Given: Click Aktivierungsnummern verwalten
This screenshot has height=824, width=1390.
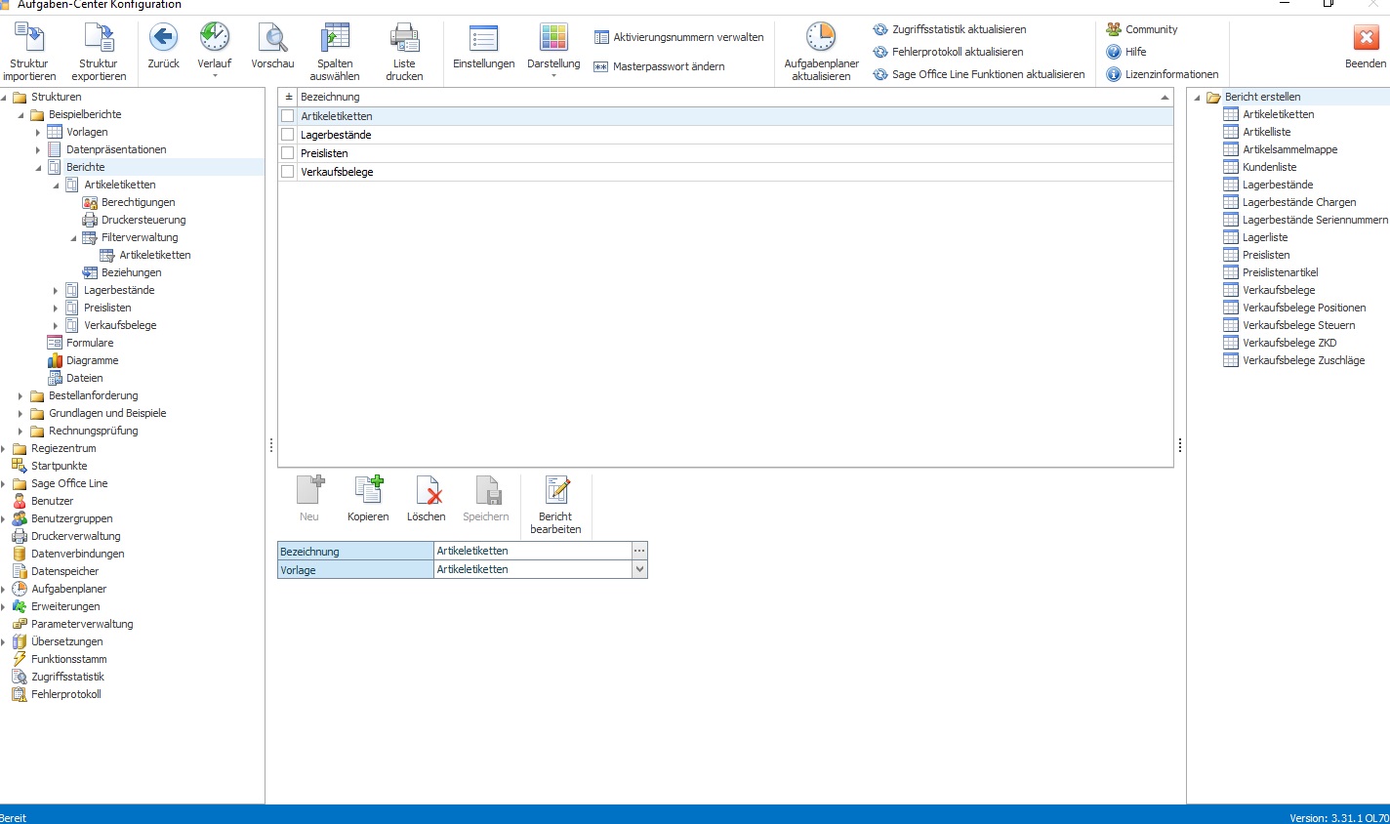Looking at the screenshot, I should click(x=678, y=37).
